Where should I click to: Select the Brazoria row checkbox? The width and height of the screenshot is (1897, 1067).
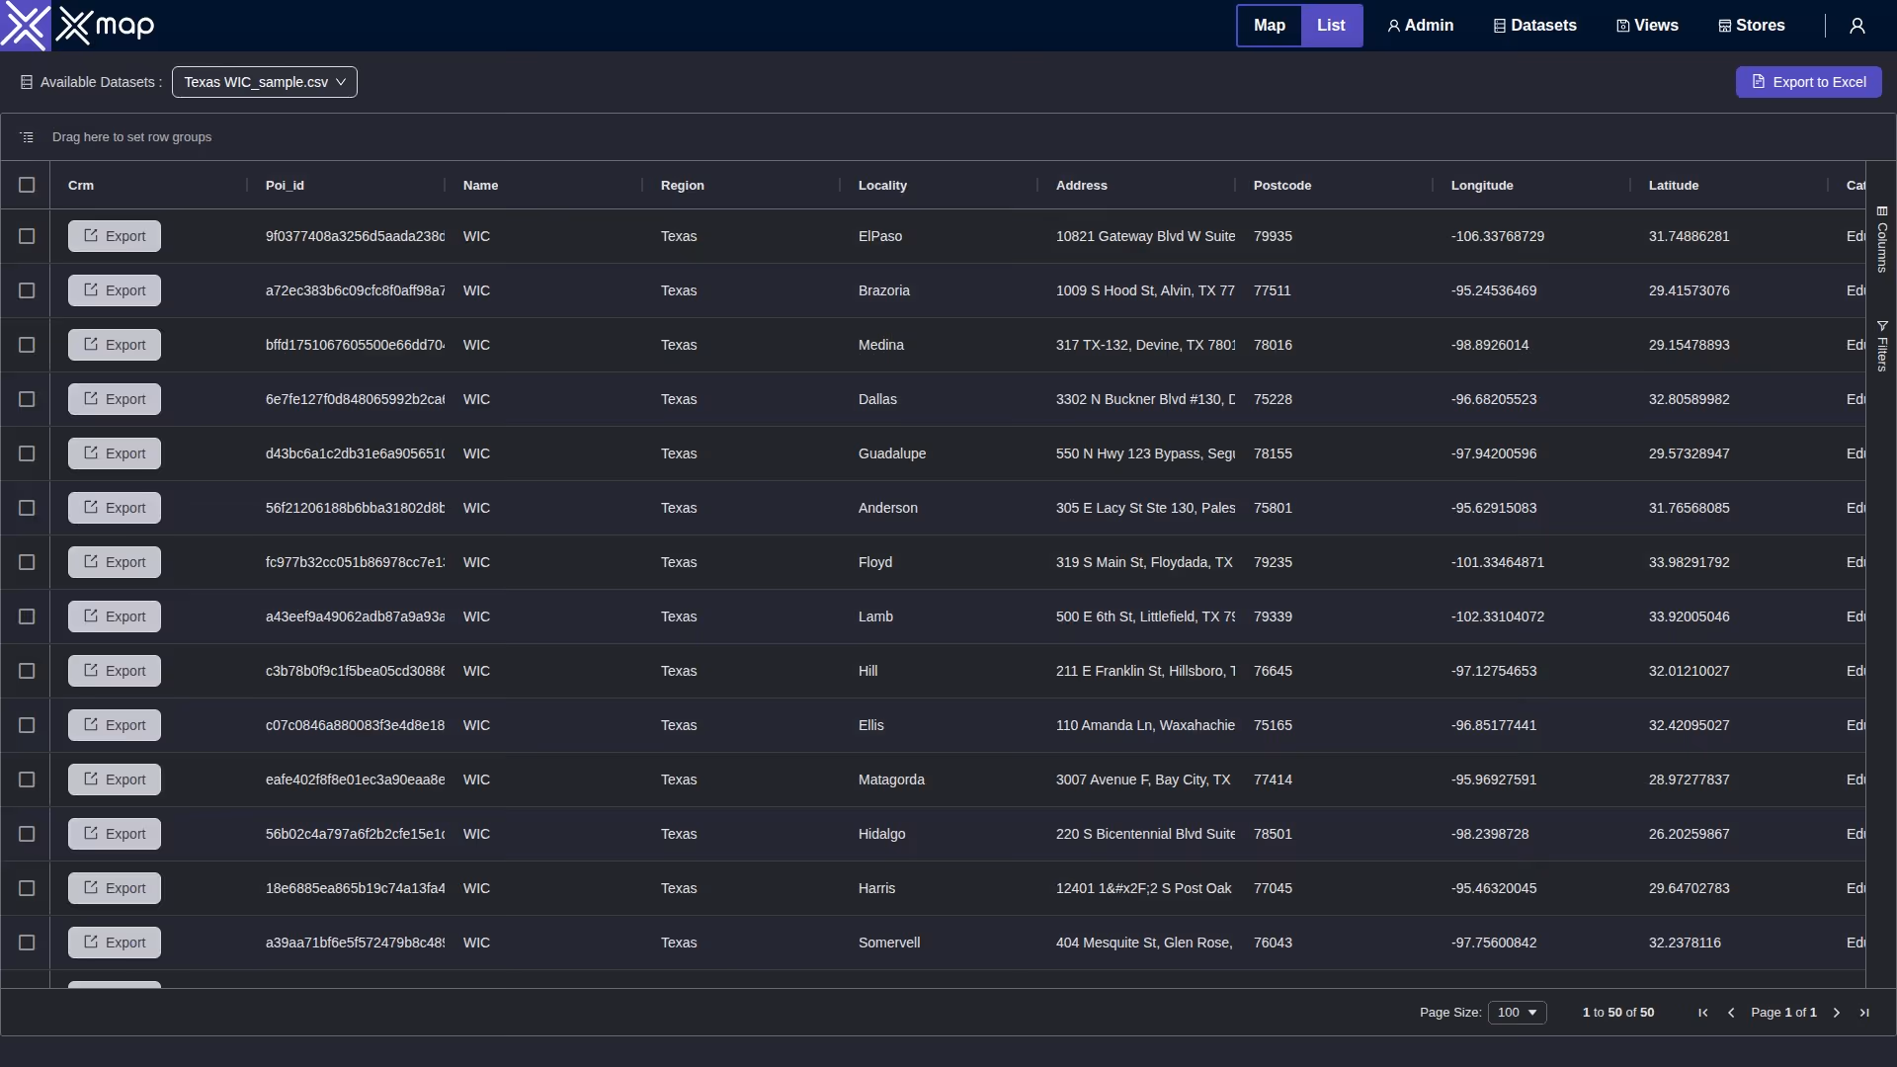click(27, 290)
